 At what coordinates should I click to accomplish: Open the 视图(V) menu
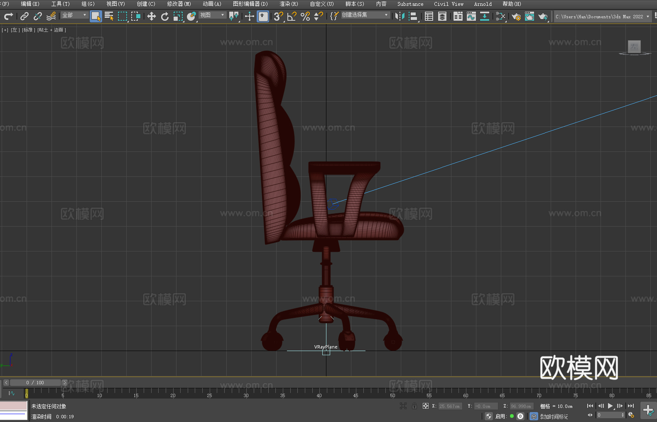[x=115, y=4]
